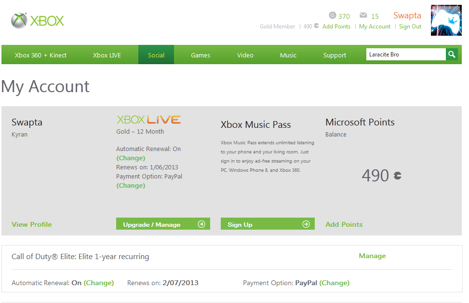This screenshot has width=469, height=303.
Task: Click the Microsoft Points heading
Action: click(360, 122)
